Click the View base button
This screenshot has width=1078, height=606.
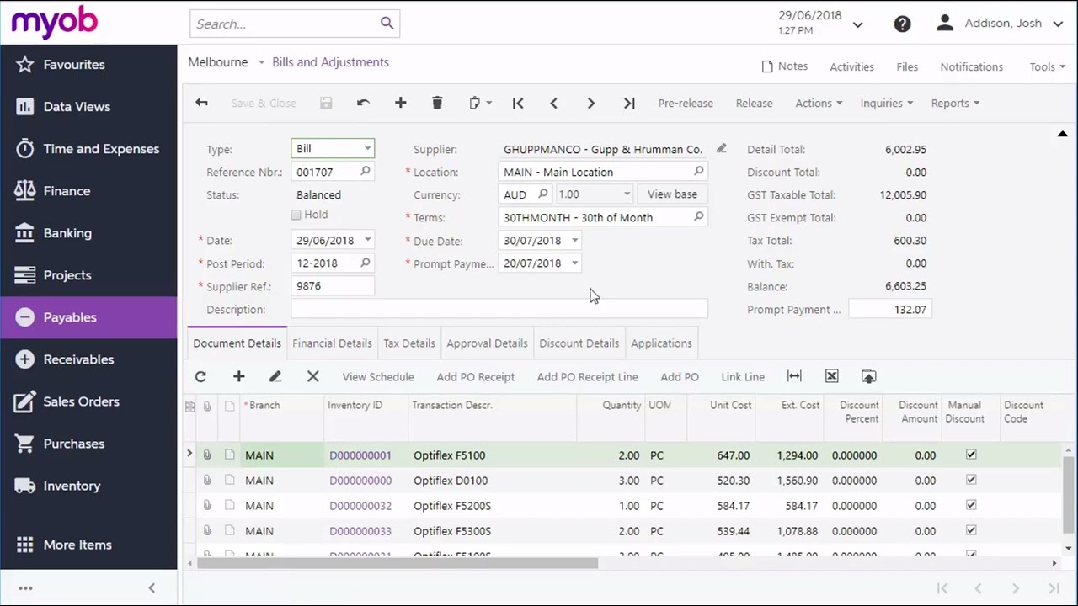click(x=672, y=194)
